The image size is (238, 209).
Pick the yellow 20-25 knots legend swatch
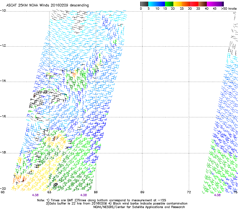point(178,4)
